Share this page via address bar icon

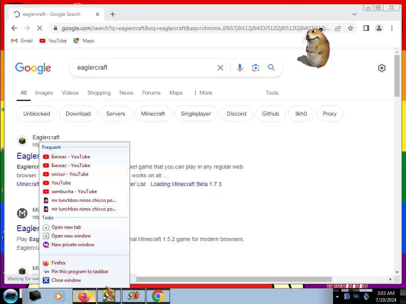pos(338,28)
